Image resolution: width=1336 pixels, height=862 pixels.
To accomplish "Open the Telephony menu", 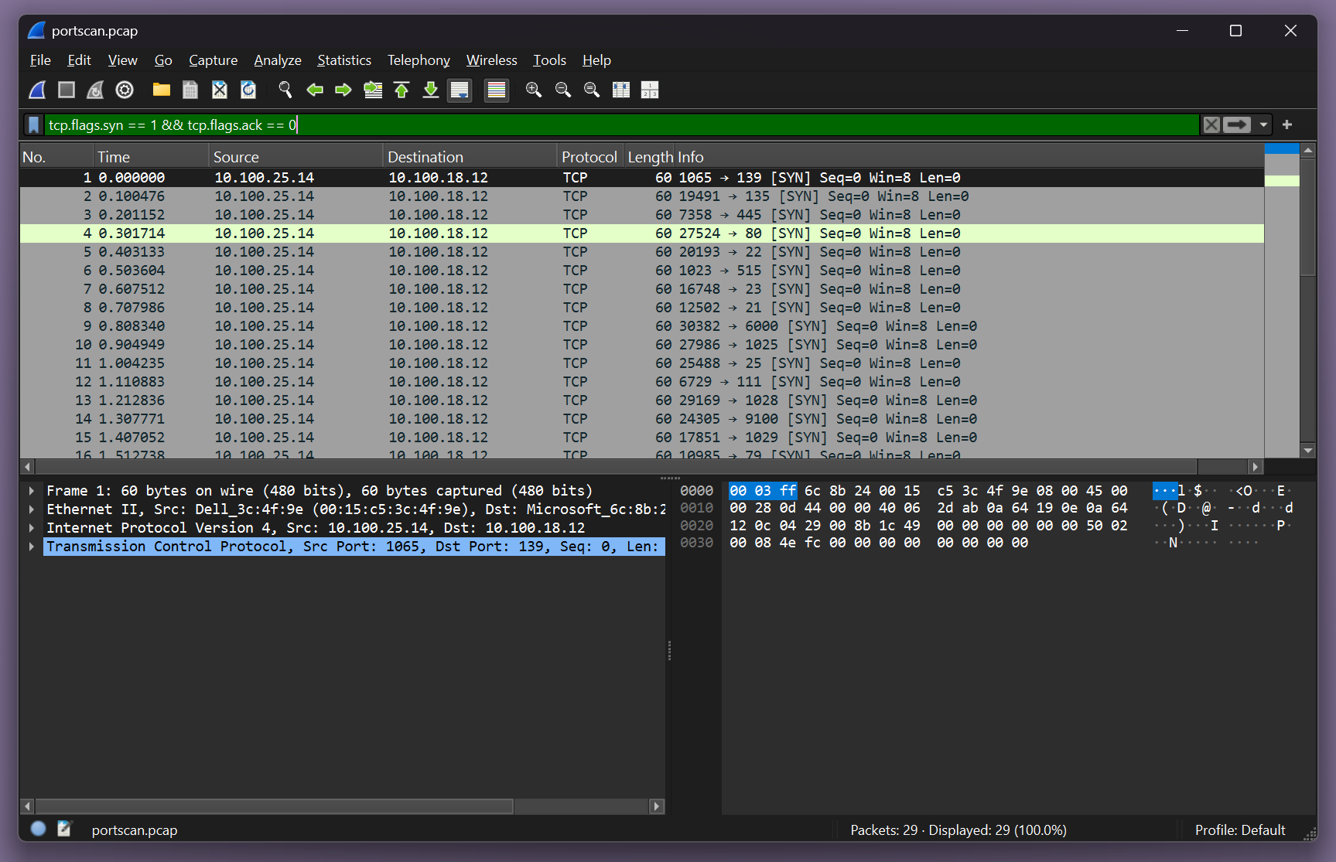I will click(419, 60).
